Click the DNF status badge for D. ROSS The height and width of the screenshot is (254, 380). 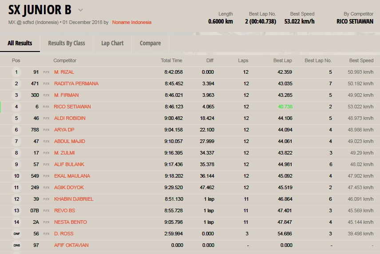[x=16, y=234]
